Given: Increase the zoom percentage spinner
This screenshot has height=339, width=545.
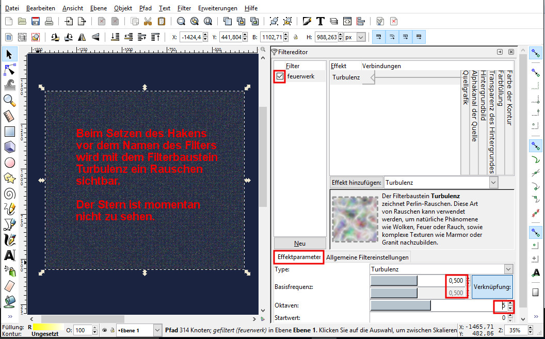Looking at the screenshot, I should [x=531, y=328].
